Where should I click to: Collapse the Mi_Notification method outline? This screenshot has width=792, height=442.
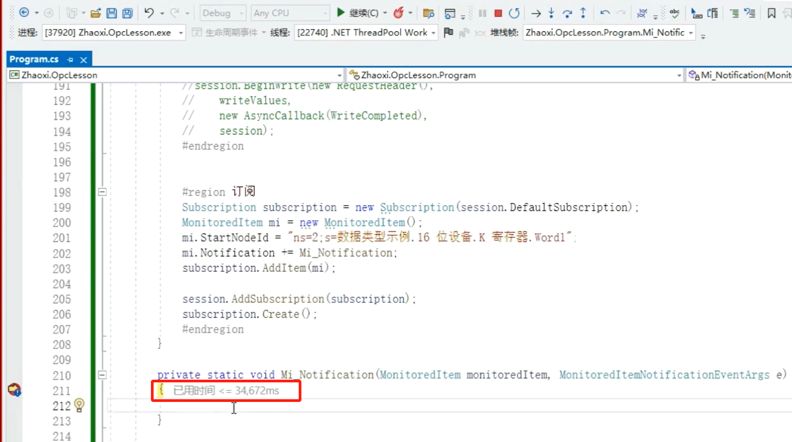(x=102, y=375)
